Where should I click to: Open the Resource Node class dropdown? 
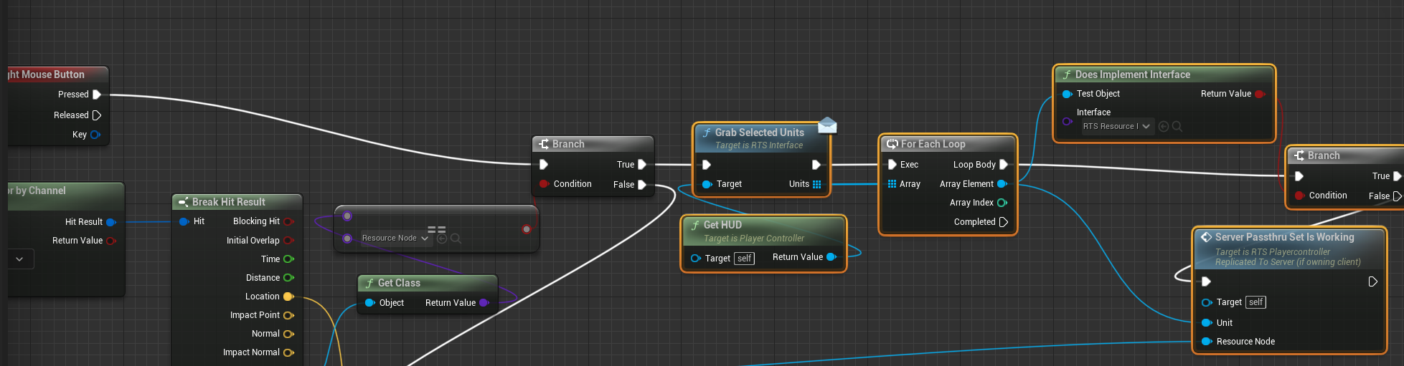pyautogui.click(x=395, y=239)
